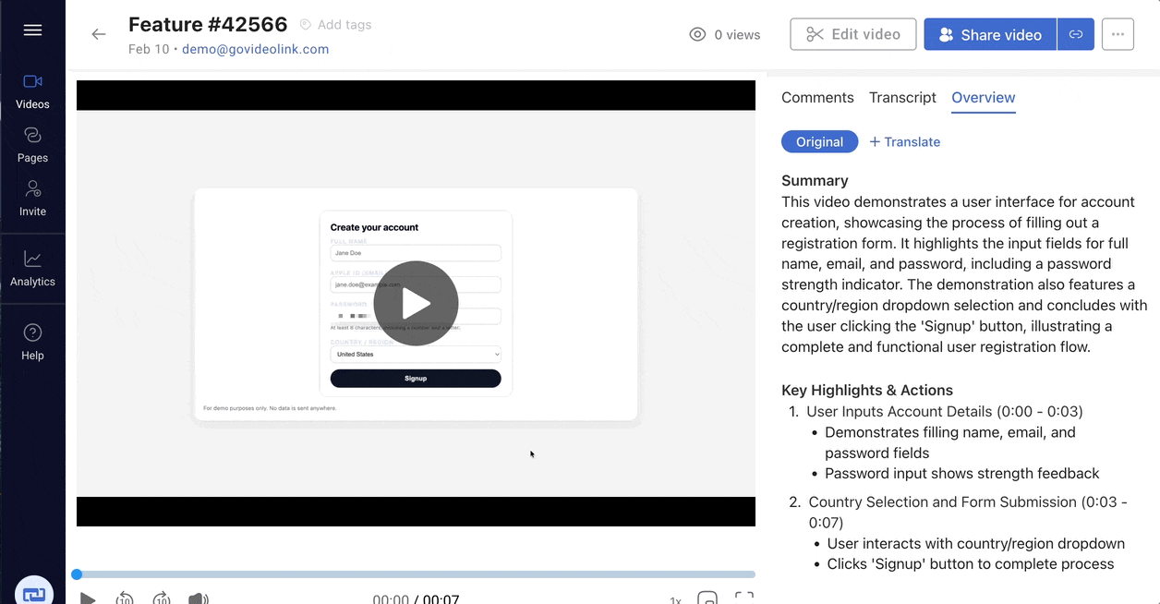Switch to the Transcript tab
This screenshot has height=604, width=1160.
902,97
